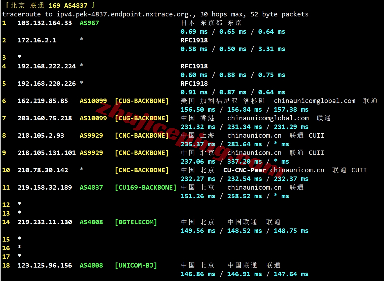
Task: Click latency value 281.64 ms
Action: [245, 144]
